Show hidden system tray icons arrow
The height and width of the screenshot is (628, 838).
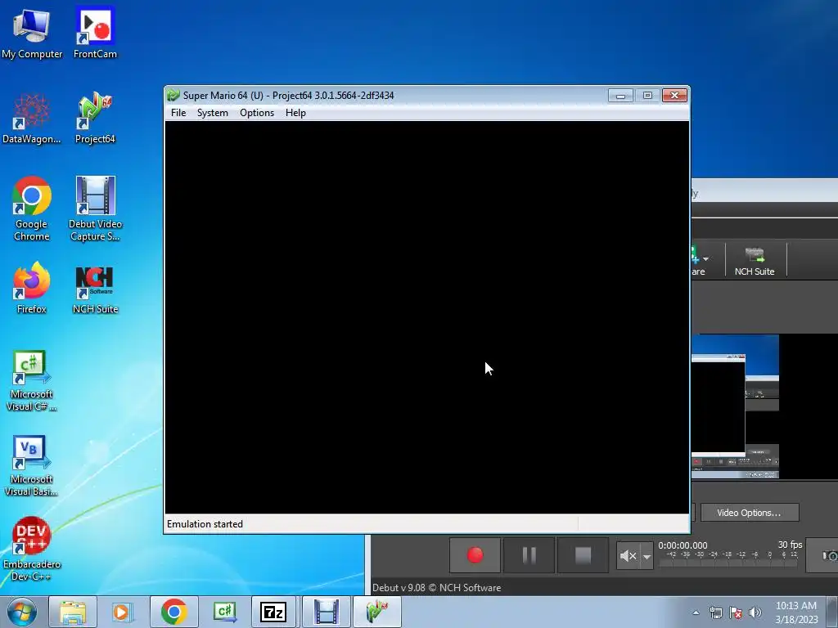point(696,612)
